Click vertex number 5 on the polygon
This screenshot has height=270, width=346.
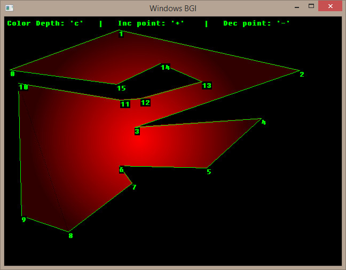pyautogui.click(x=209, y=171)
